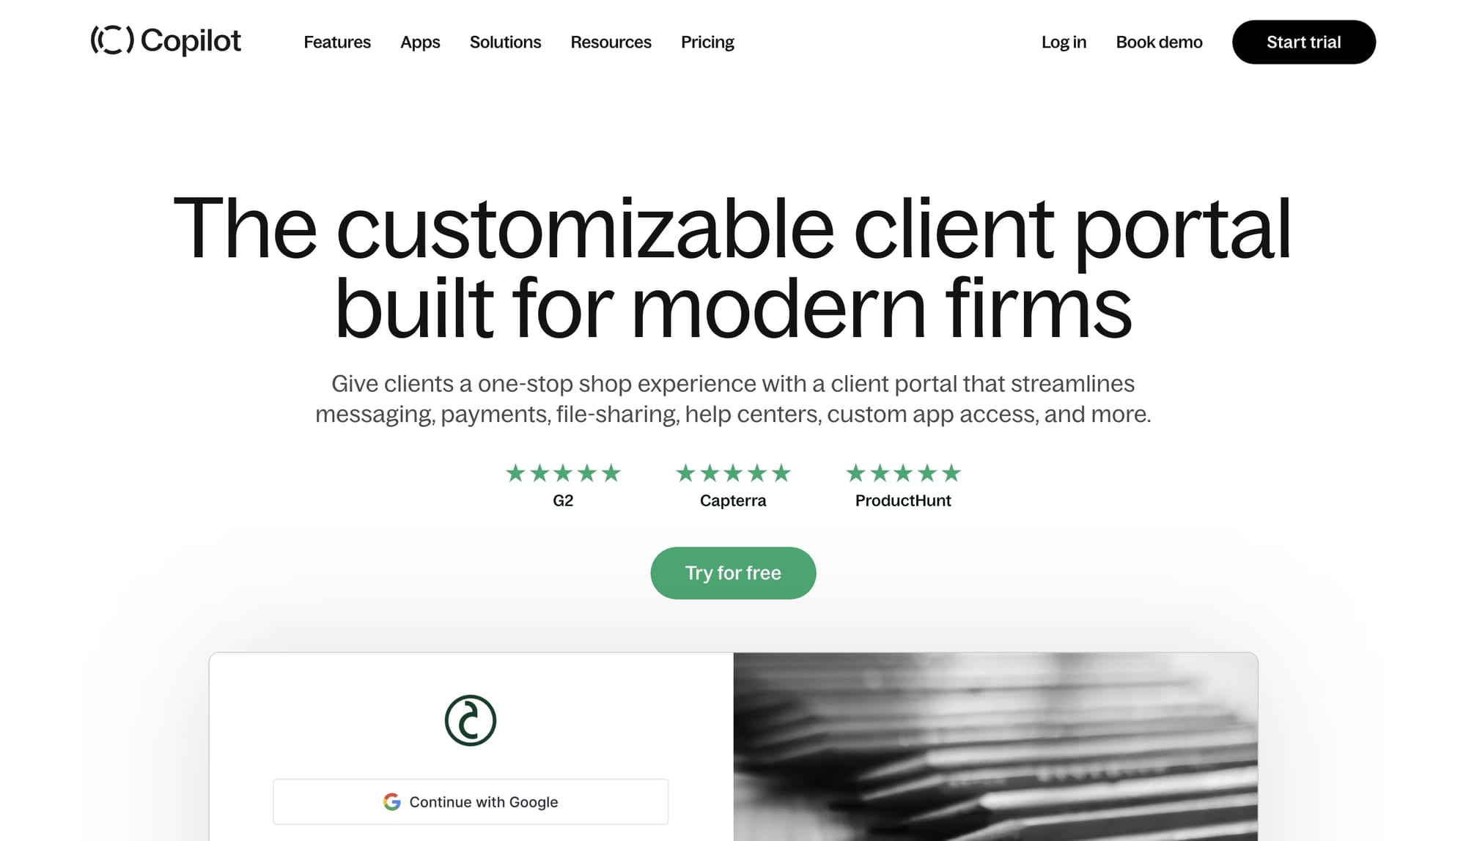Click the ProductHunt five-star rating icon

pos(903,472)
